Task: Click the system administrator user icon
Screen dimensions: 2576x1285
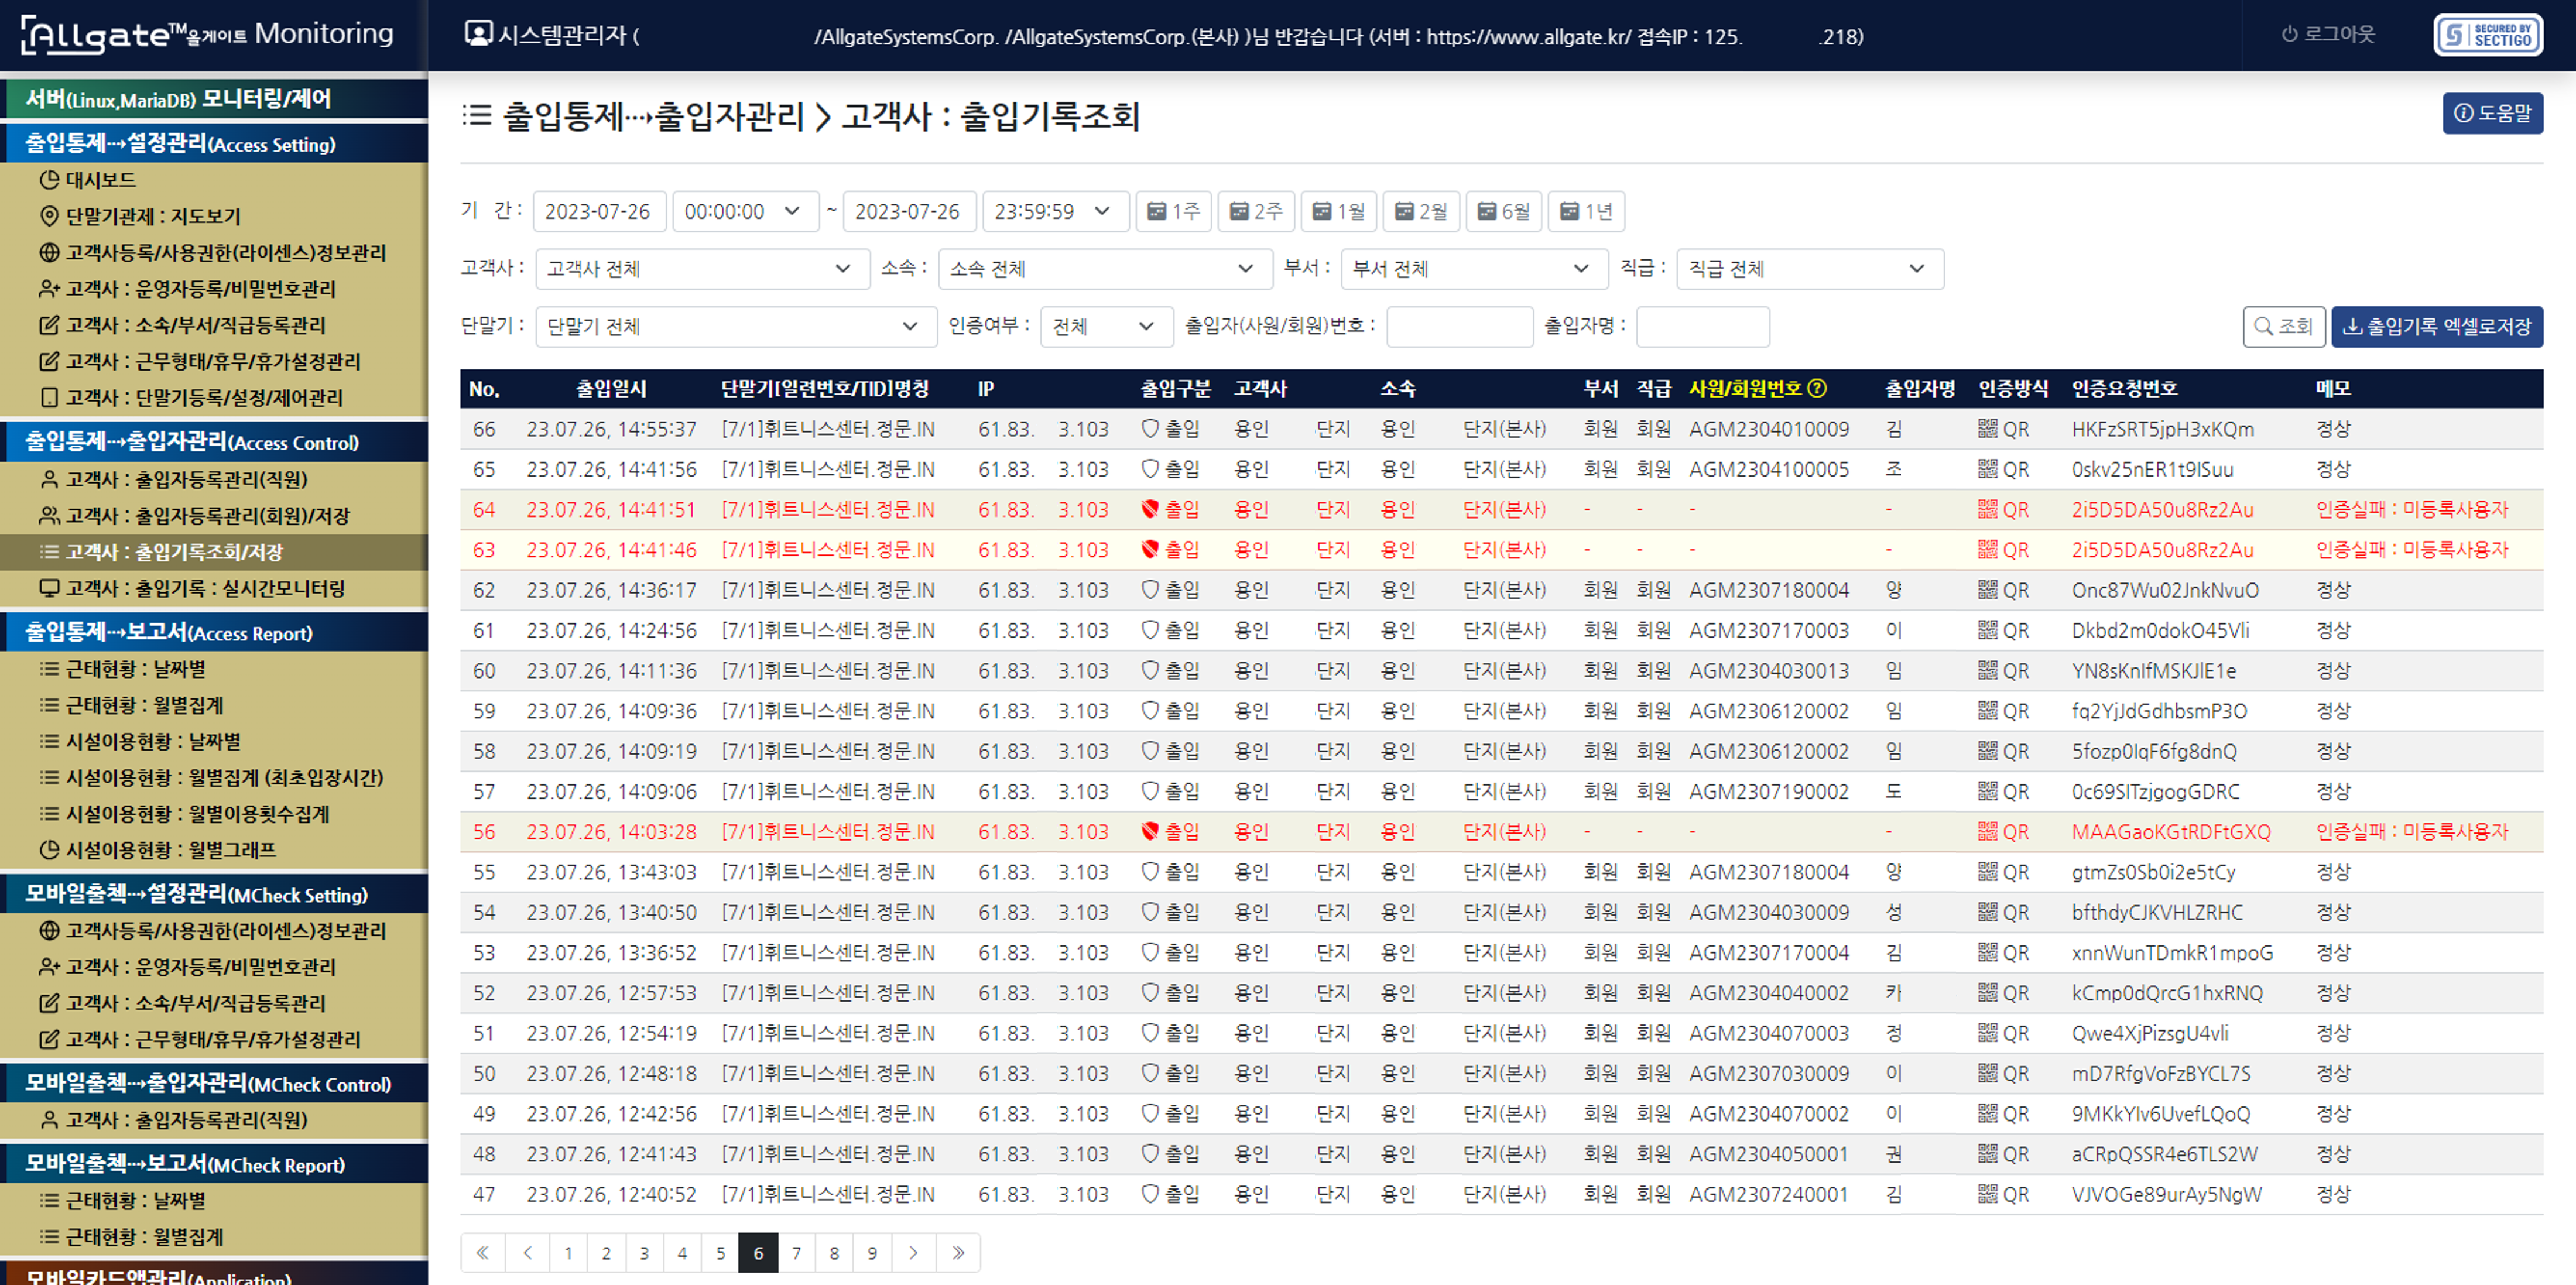Action: [479, 34]
